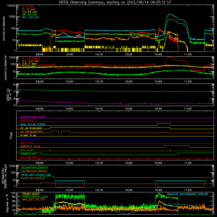Select the cyan 50-100 keV legend label
Viewport: 217px width, 217px height.
tap(31, 17)
